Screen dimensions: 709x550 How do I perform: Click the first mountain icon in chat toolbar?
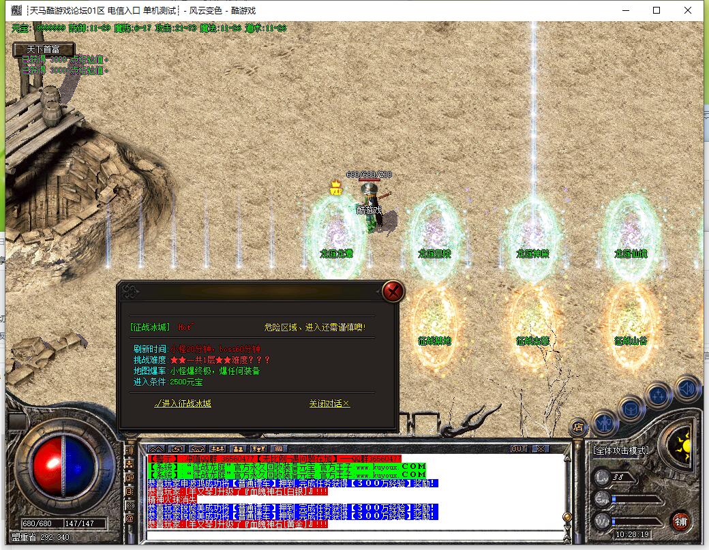(156, 449)
